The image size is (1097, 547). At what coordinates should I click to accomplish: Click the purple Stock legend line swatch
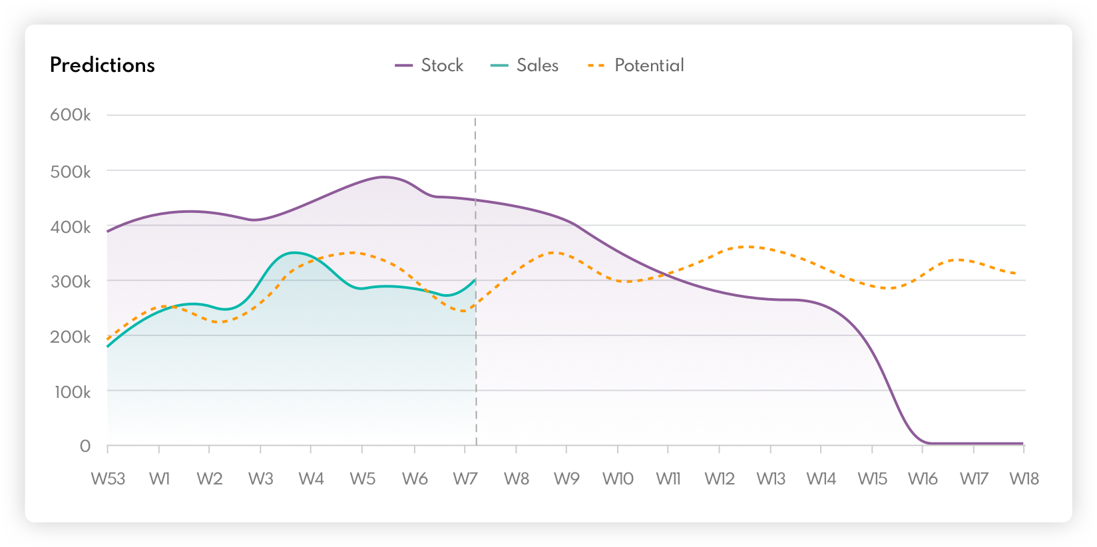[x=404, y=65]
